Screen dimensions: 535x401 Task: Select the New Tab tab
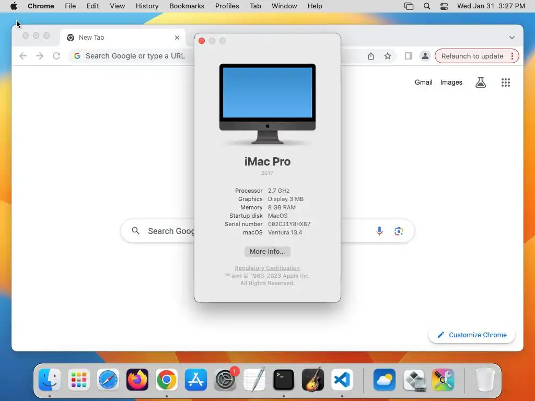coord(123,38)
